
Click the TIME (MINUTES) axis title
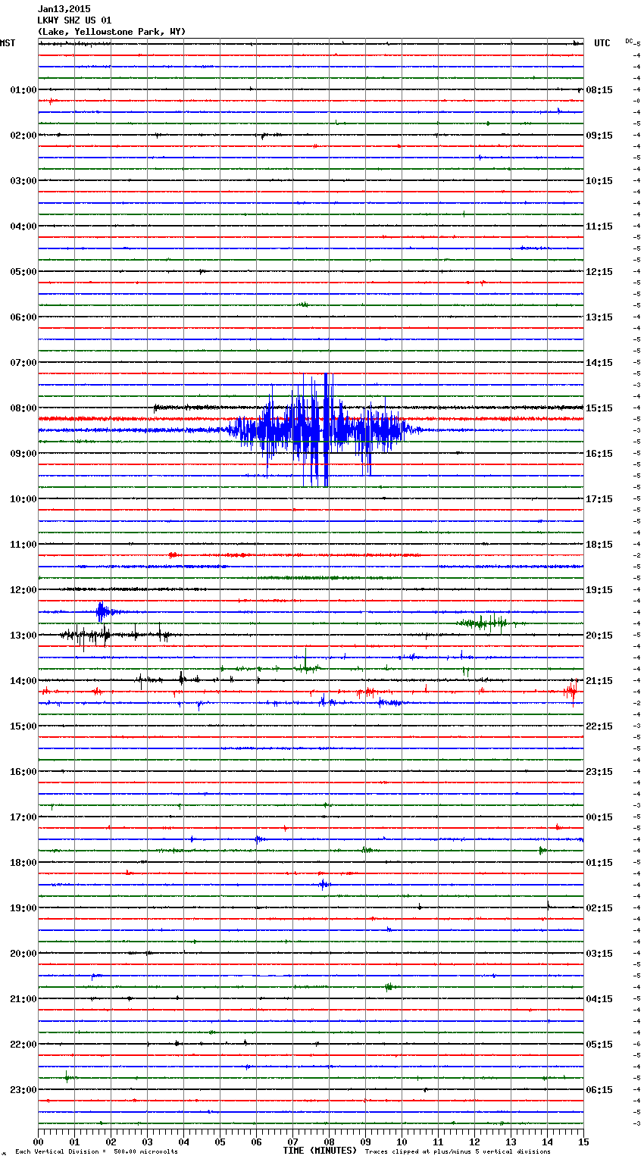[320, 1151]
